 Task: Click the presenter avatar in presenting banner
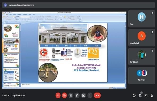coord(5,5)
